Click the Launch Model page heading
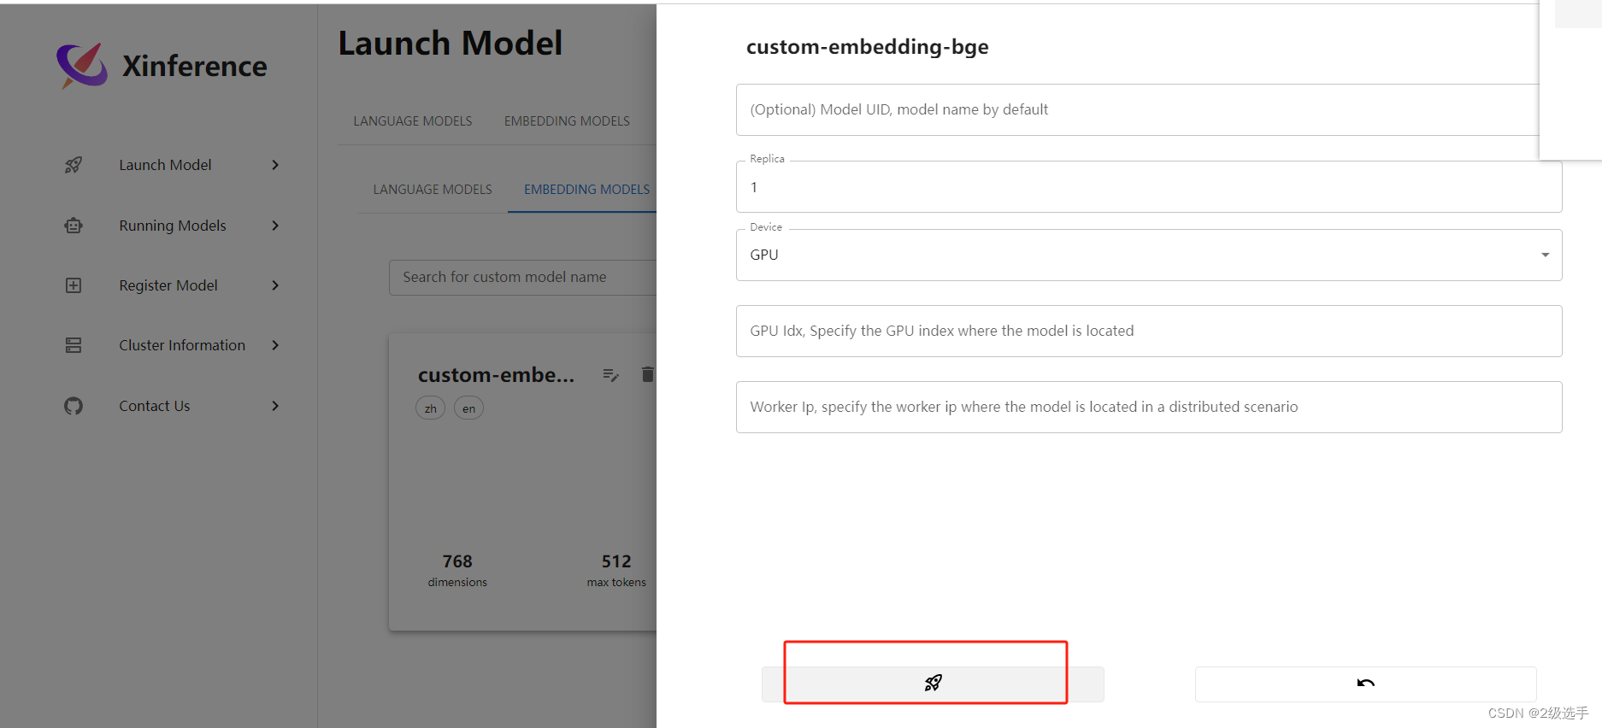The width and height of the screenshot is (1602, 728). tap(451, 44)
